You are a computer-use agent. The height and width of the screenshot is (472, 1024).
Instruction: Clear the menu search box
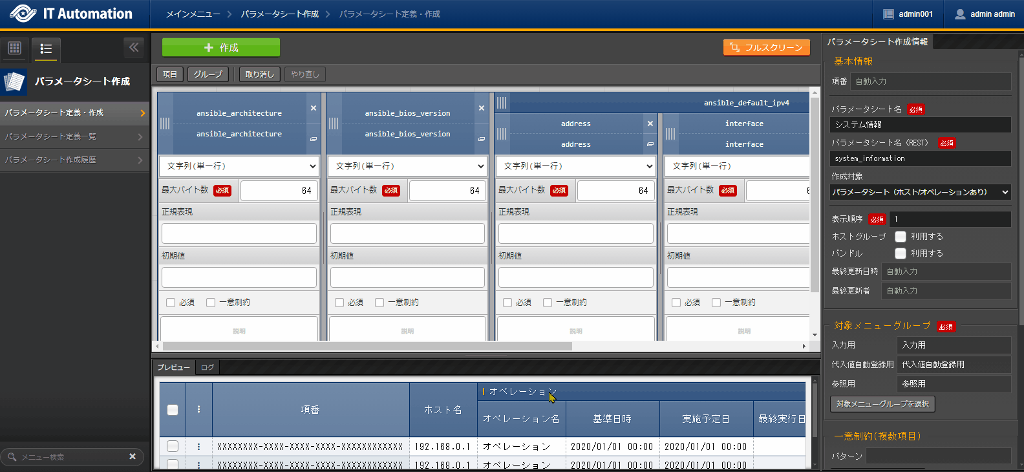133,456
